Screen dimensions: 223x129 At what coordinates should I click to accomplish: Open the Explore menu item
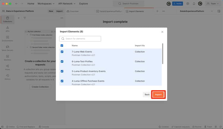click(84, 4)
